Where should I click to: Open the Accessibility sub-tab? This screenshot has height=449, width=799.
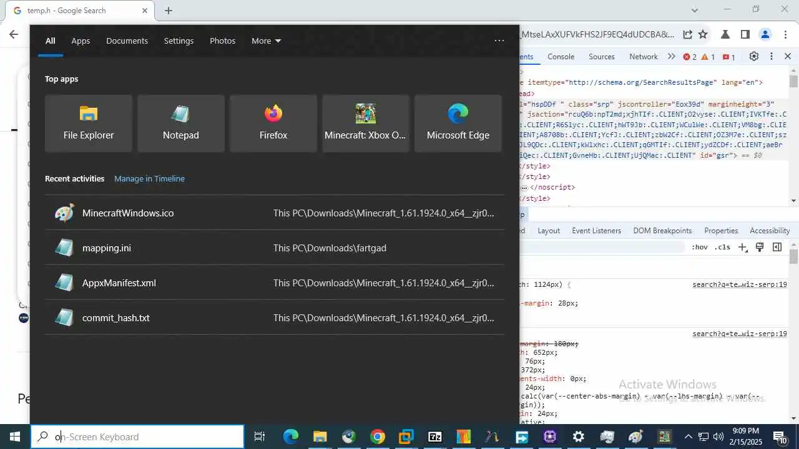tap(770, 231)
